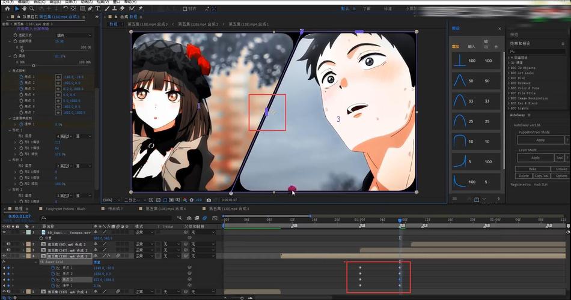Click the composition snapshot camera icon
Viewport: 571px width, 300px height.
(x=209, y=200)
